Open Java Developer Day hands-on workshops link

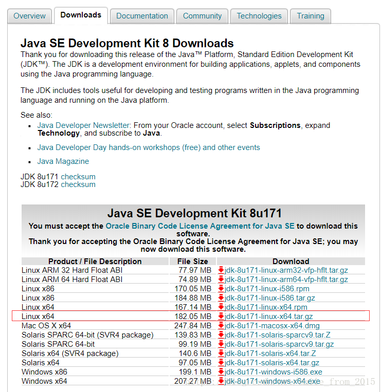coord(149,147)
